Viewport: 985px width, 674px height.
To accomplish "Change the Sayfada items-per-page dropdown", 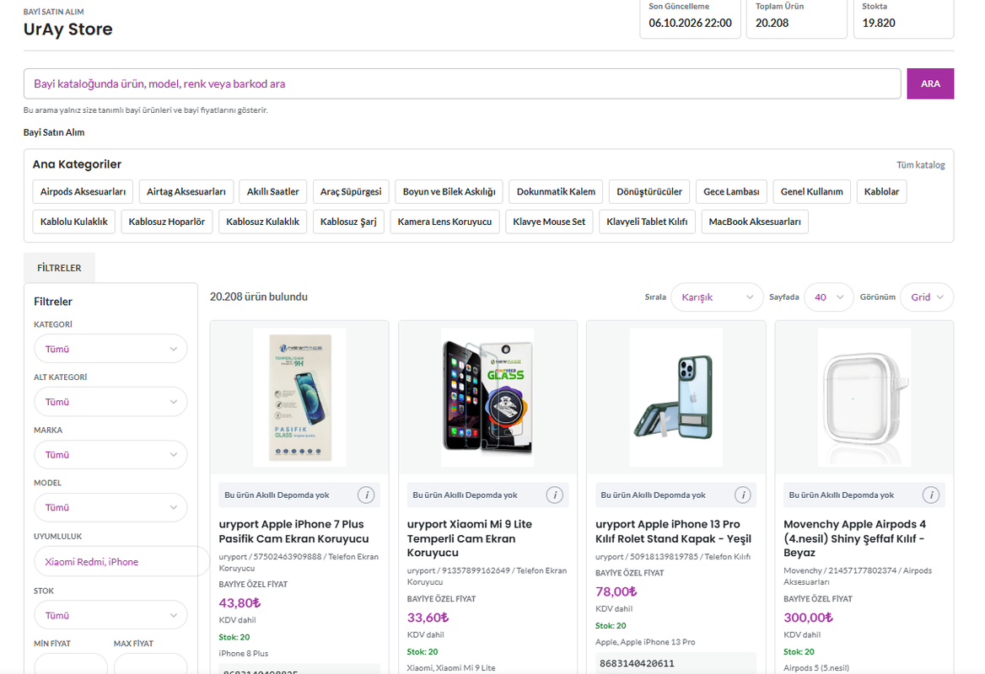I will point(829,297).
